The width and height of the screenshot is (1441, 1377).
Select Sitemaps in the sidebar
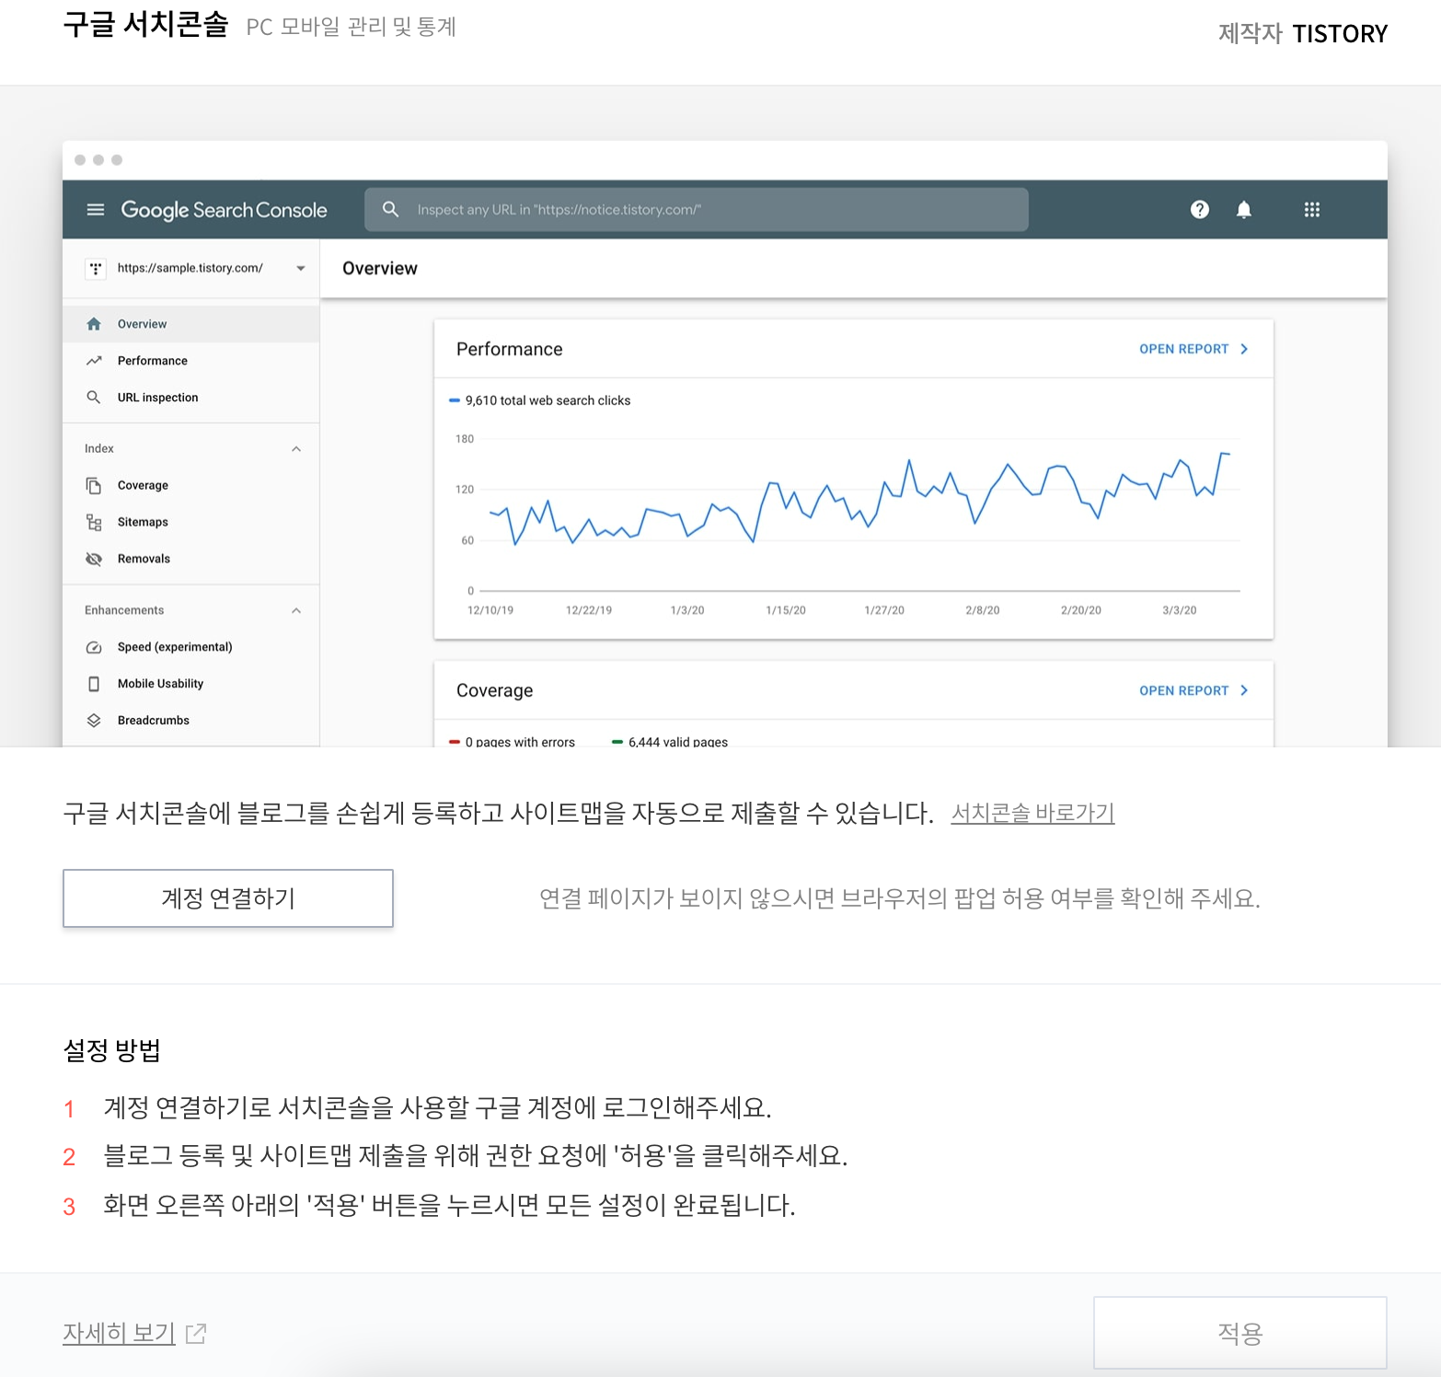[x=191, y=522]
